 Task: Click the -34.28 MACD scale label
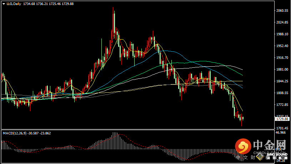[281, 161]
